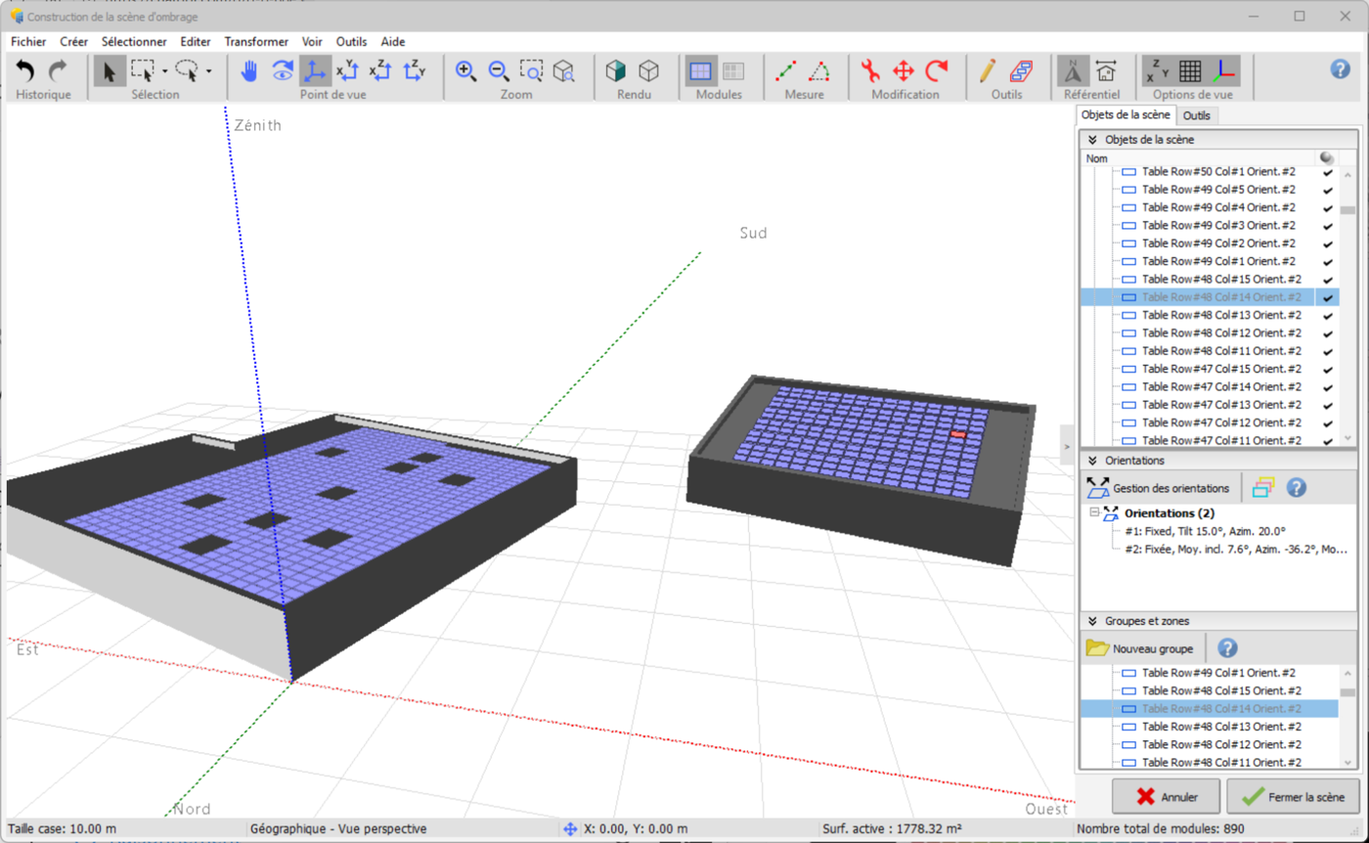The image size is (1369, 843).
Task: Zoom to fit the whole scene
Action: click(x=564, y=71)
